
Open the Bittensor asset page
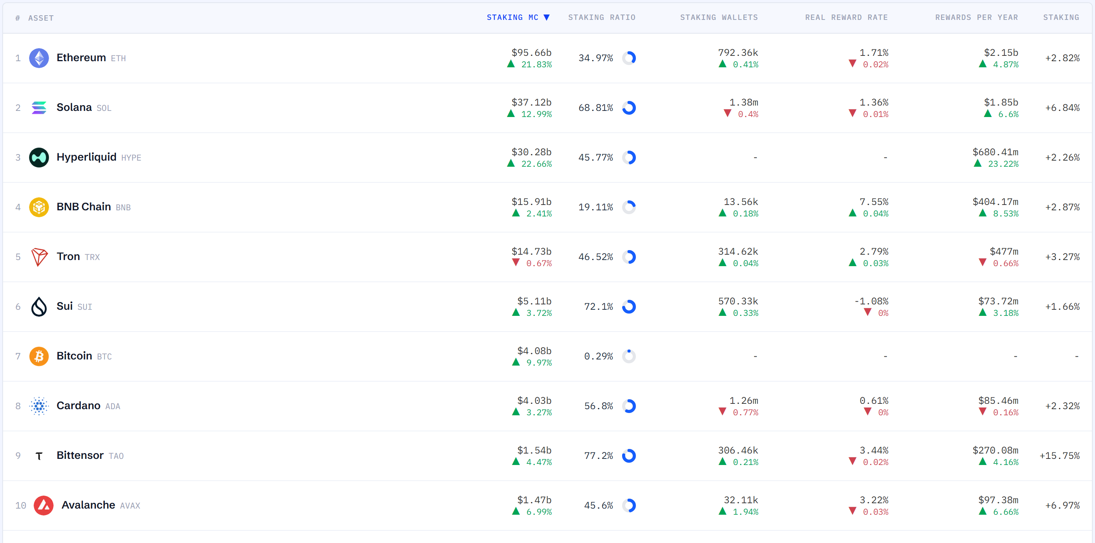pyautogui.click(x=80, y=455)
